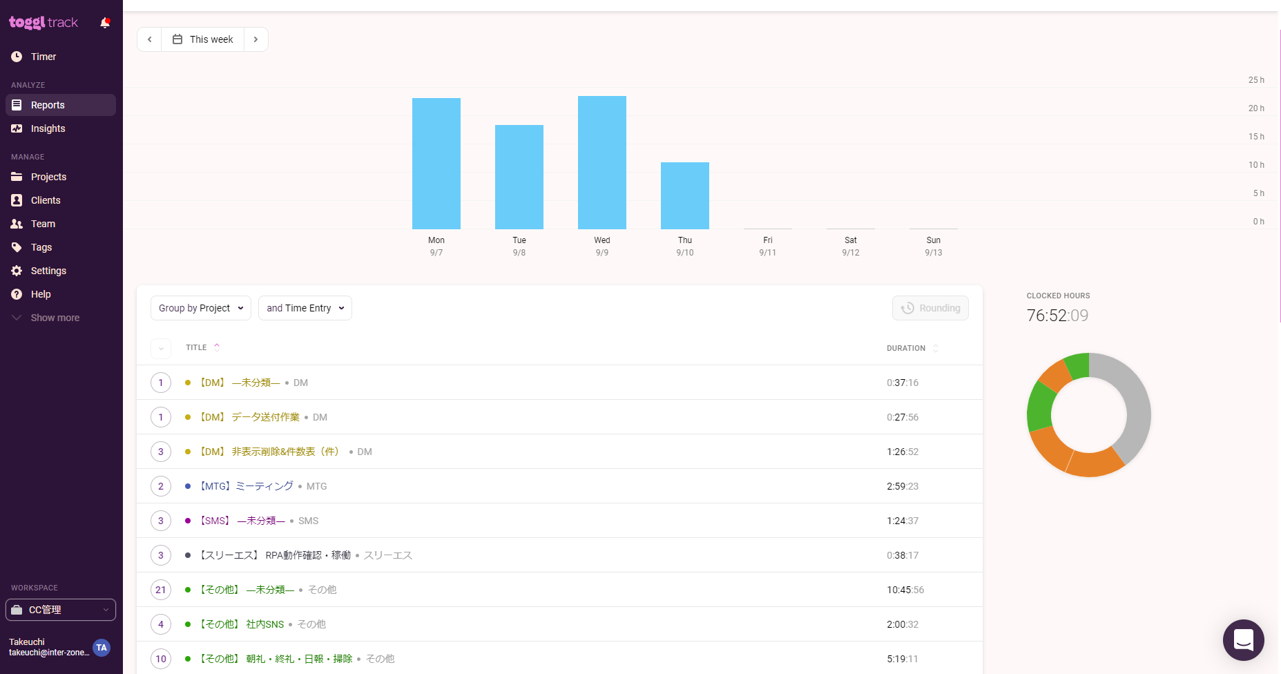The image size is (1281, 674).
Task: Go to the previous week
Action: point(149,39)
